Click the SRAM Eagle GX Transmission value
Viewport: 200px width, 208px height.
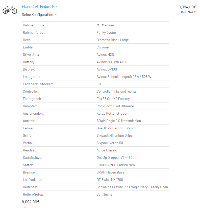(119, 121)
